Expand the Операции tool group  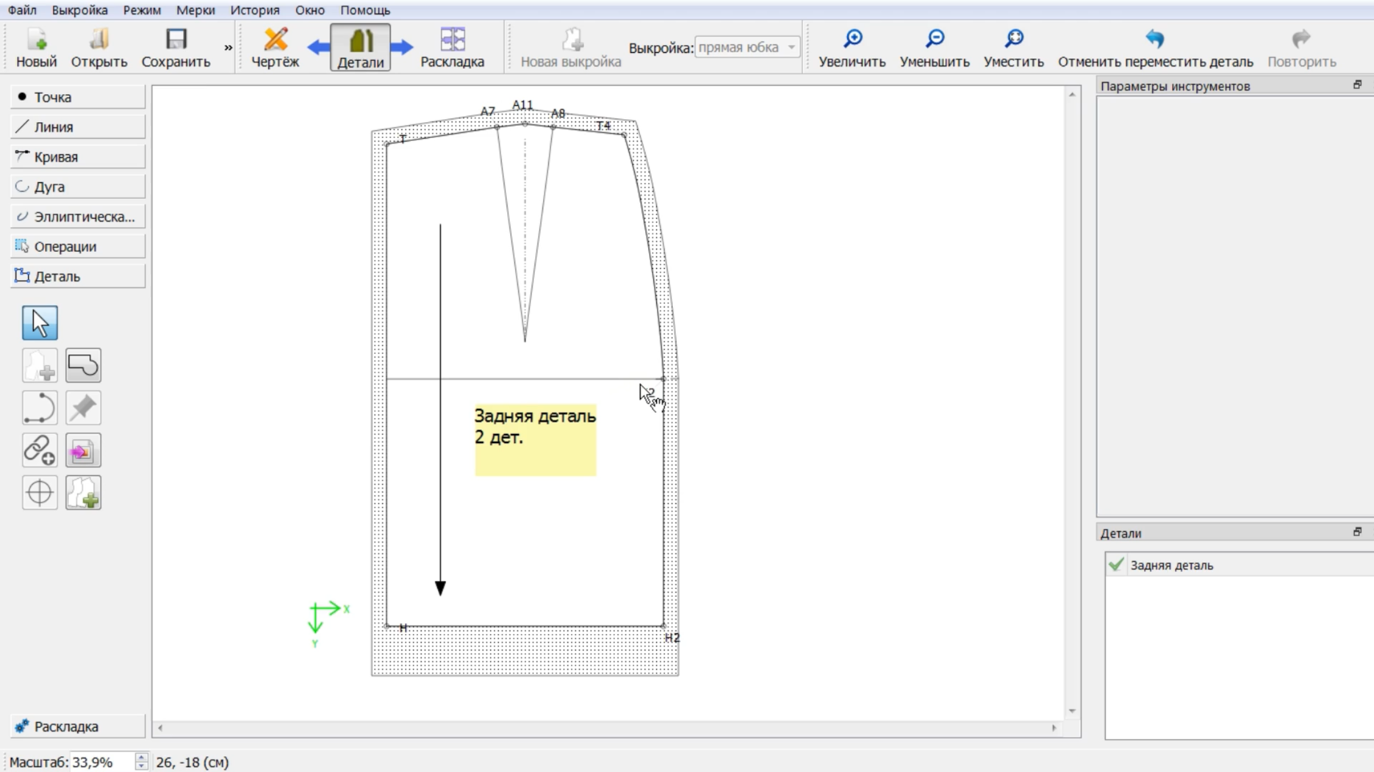(x=78, y=246)
